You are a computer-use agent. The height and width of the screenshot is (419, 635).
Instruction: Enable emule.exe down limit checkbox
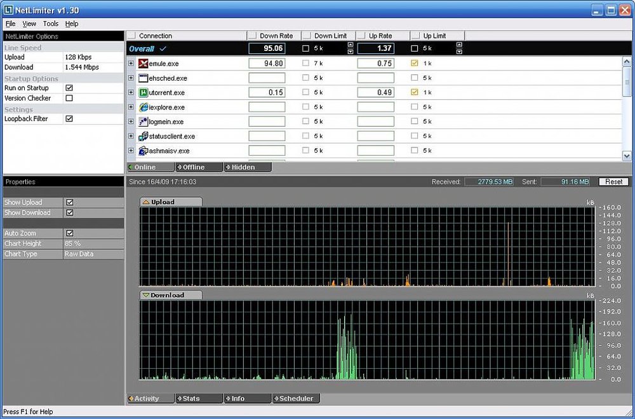point(306,64)
